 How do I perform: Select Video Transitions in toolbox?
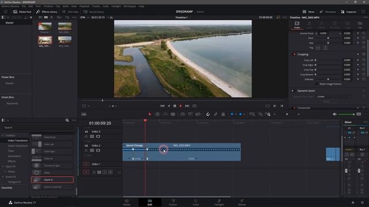(18, 140)
